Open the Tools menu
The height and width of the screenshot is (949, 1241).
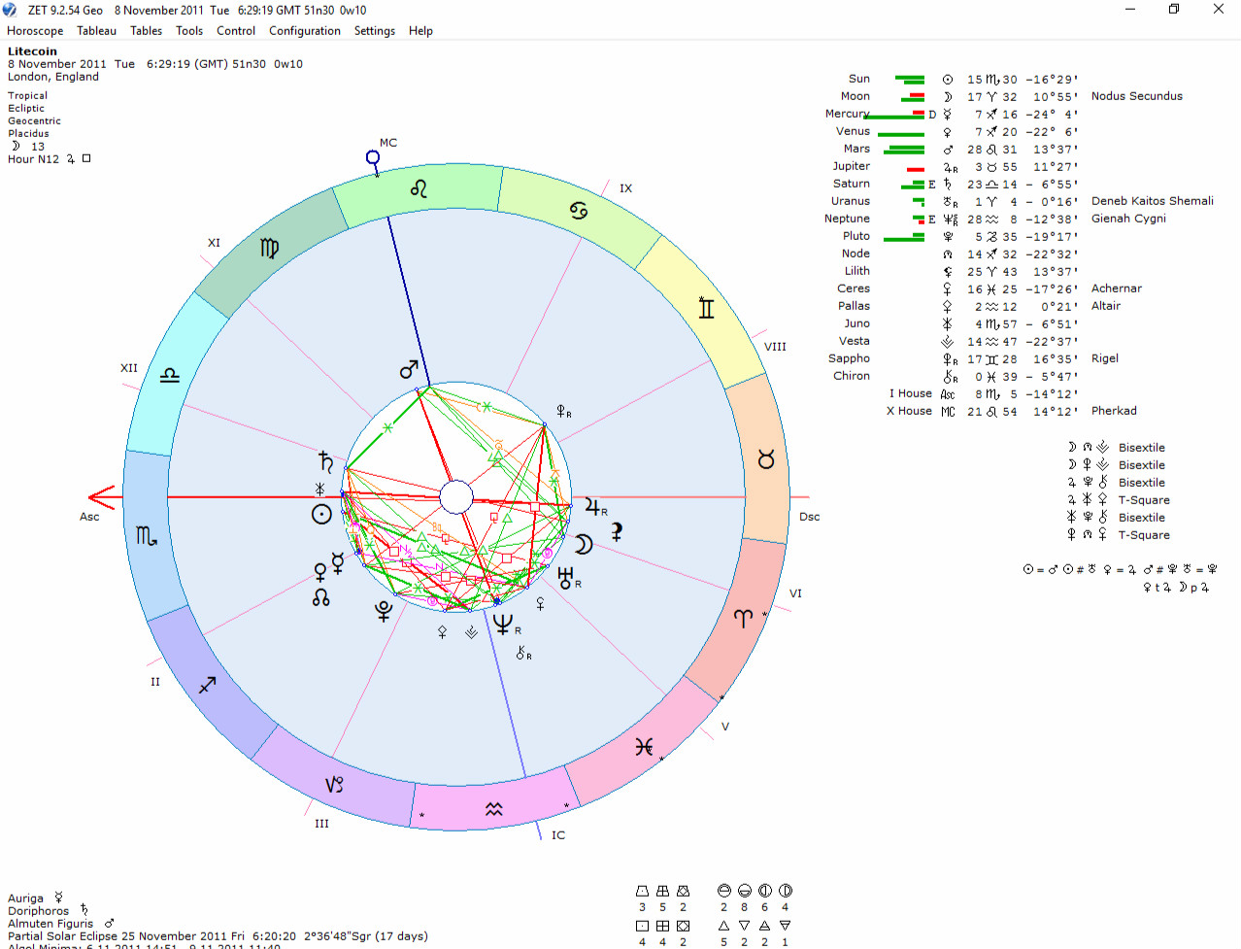[x=189, y=31]
